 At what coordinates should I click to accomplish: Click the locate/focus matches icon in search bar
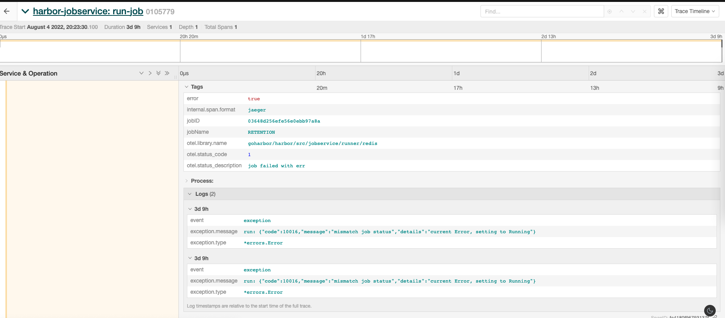click(610, 12)
